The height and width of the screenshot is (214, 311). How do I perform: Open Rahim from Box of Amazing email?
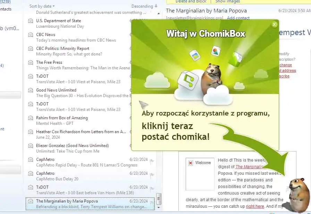tap(79, 120)
